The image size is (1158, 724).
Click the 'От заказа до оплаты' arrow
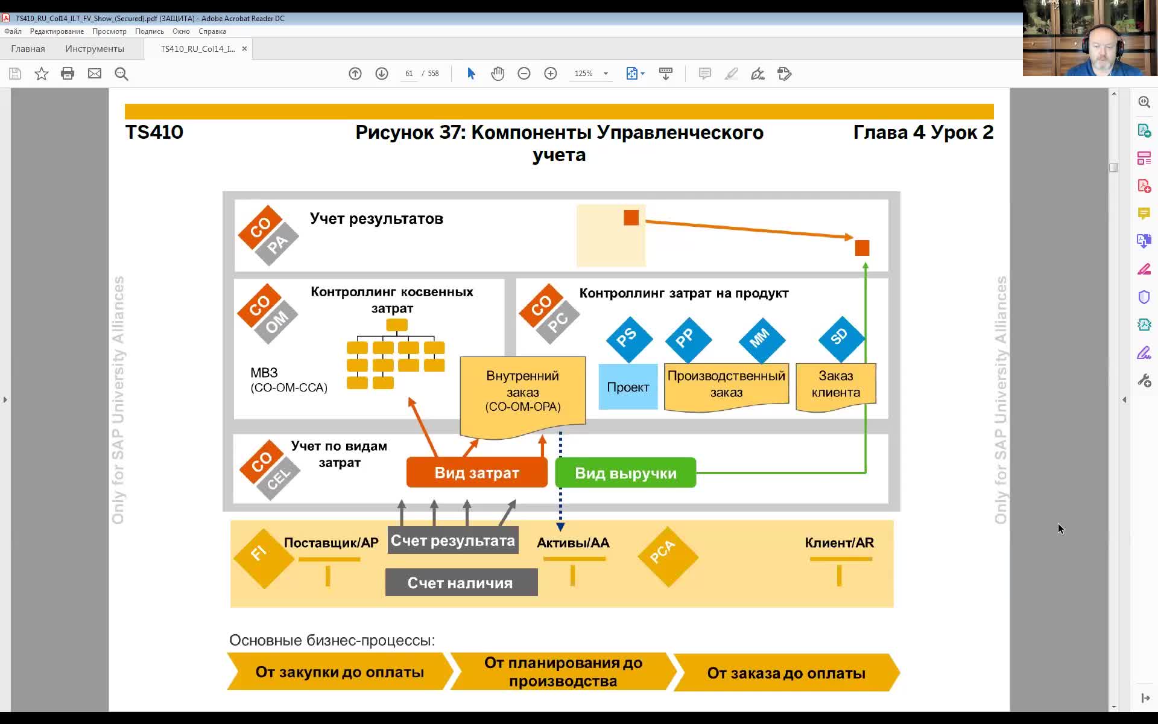click(786, 672)
